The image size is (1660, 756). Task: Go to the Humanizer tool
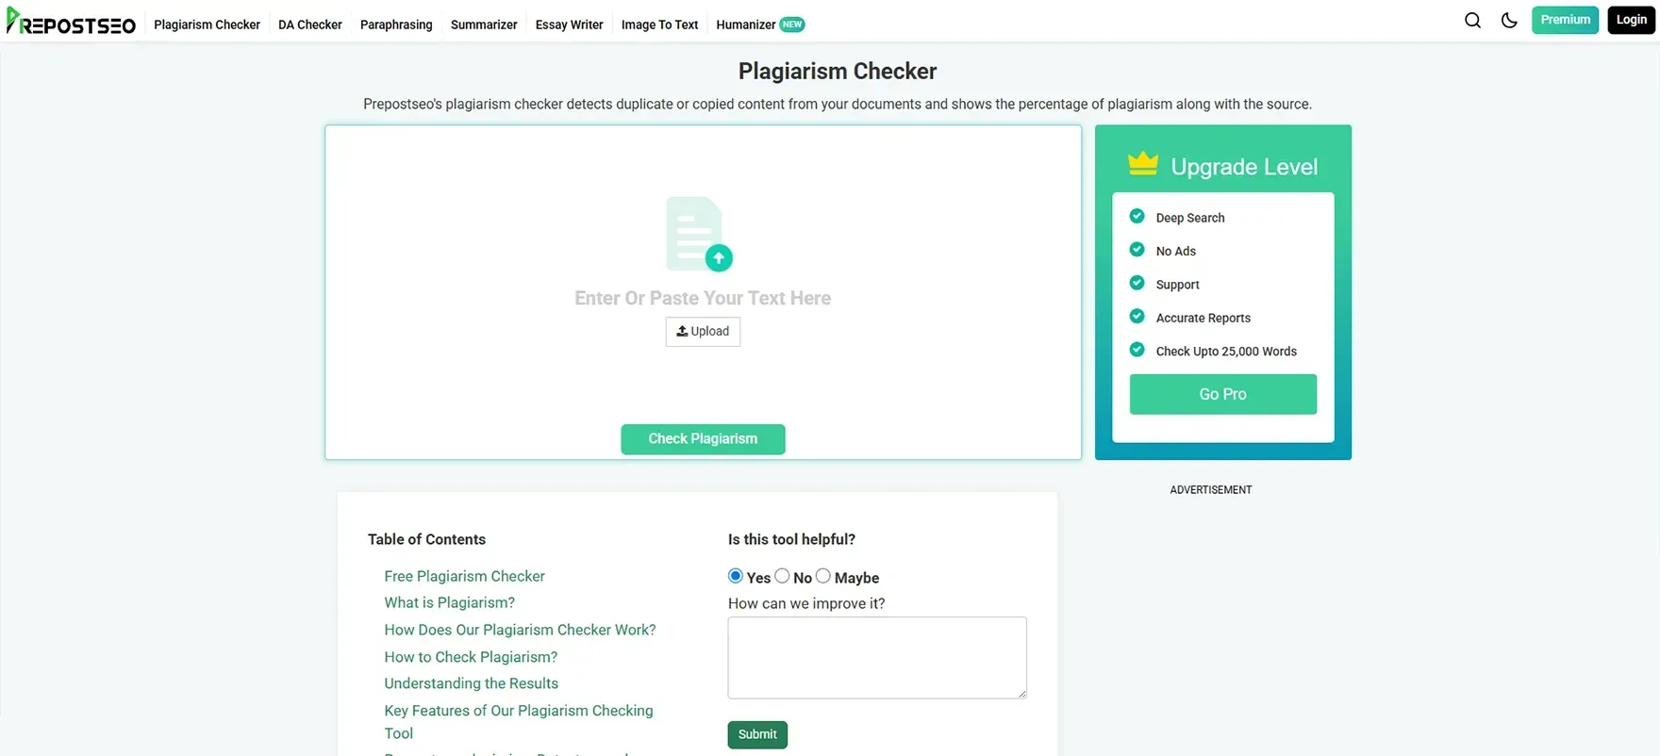745,25
